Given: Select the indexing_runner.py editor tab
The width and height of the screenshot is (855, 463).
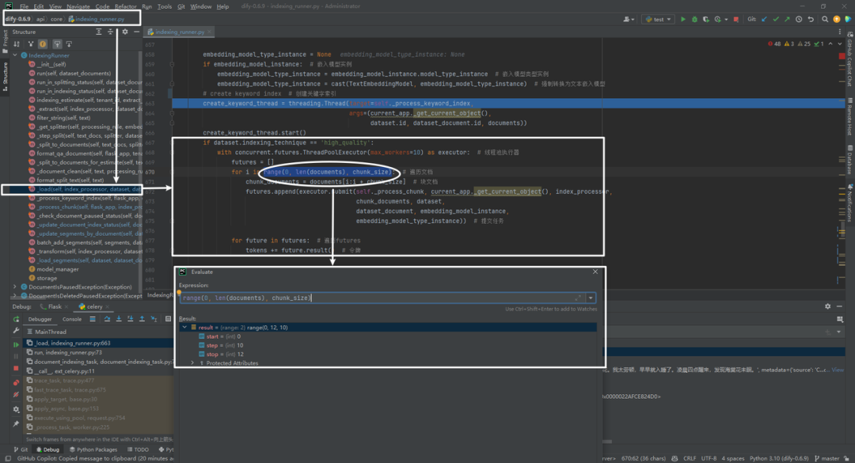Looking at the screenshot, I should pos(180,32).
